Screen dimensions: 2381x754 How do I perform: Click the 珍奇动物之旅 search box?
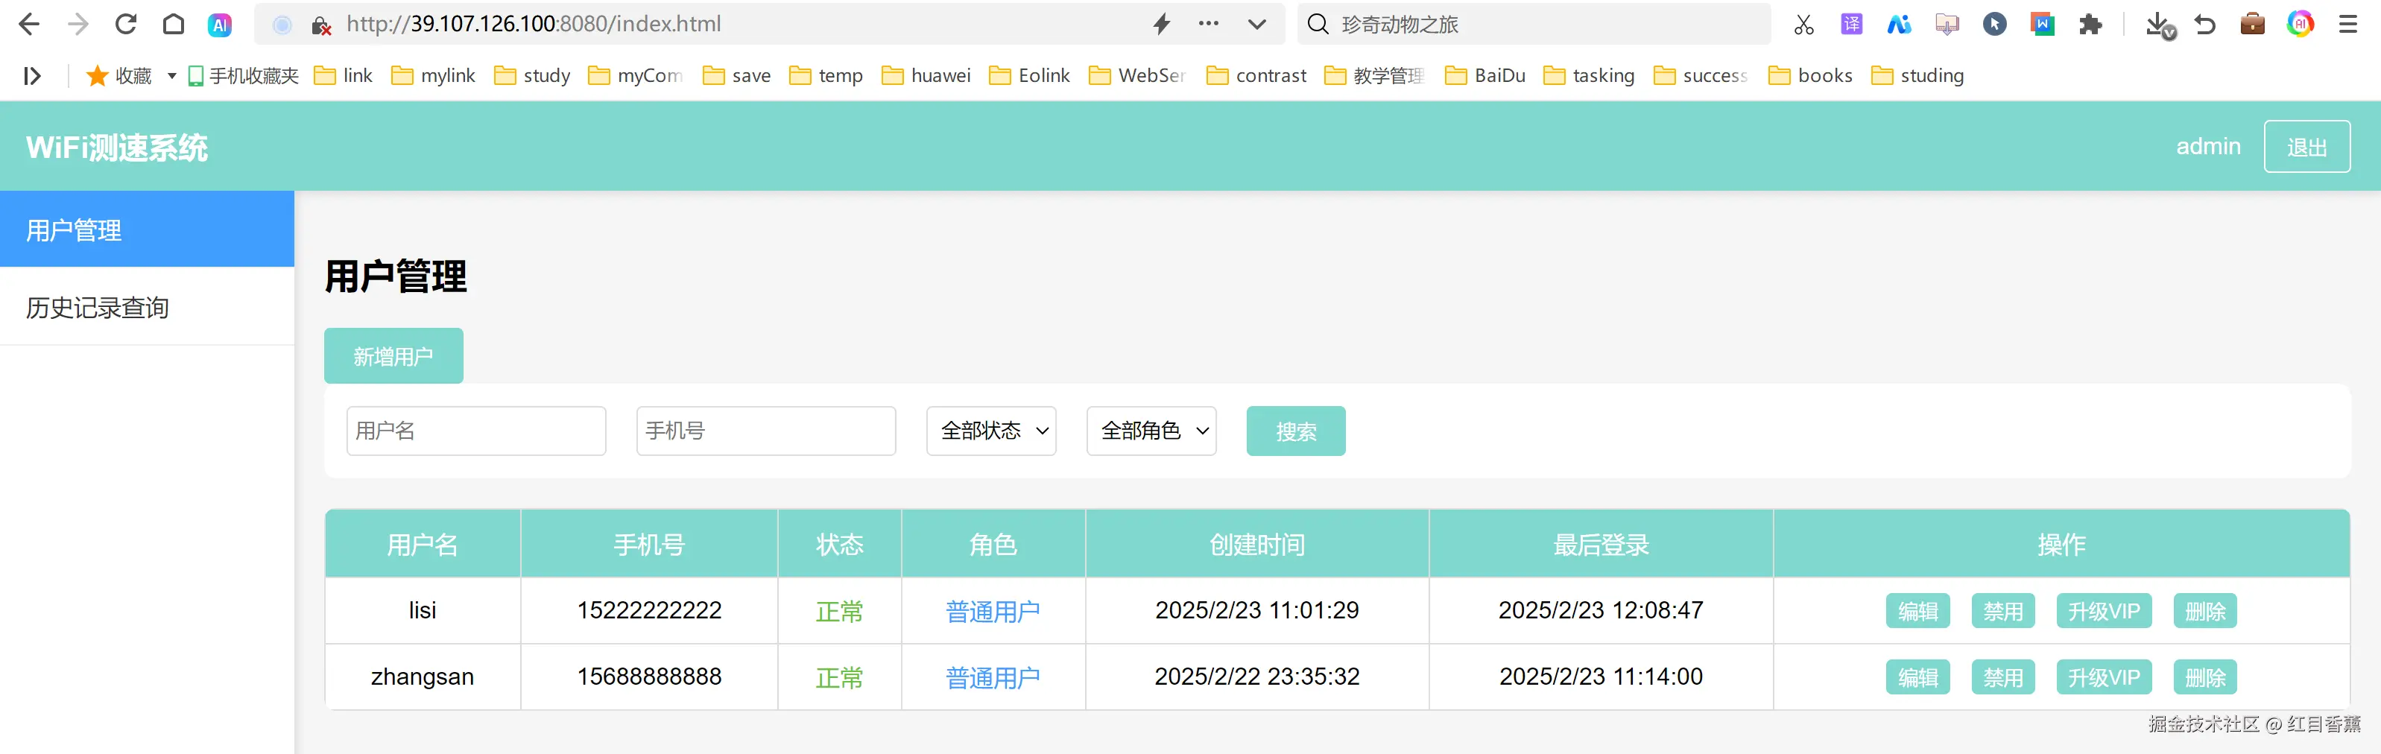(x=1534, y=24)
